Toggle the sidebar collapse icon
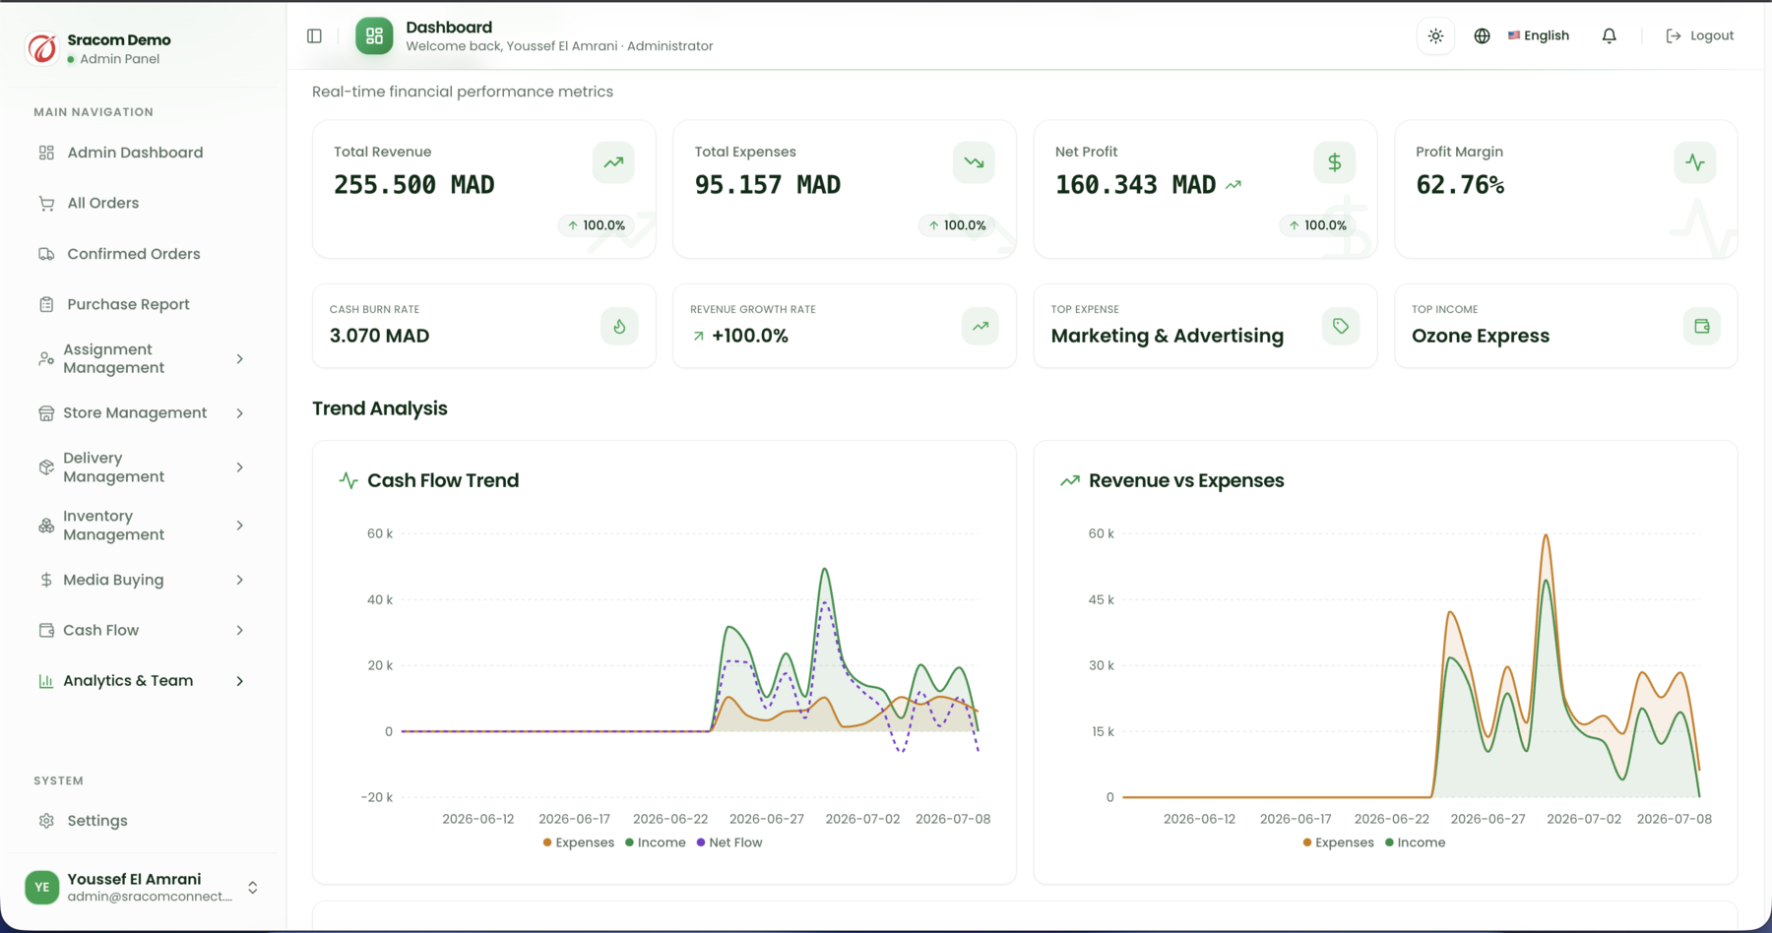 click(x=314, y=36)
